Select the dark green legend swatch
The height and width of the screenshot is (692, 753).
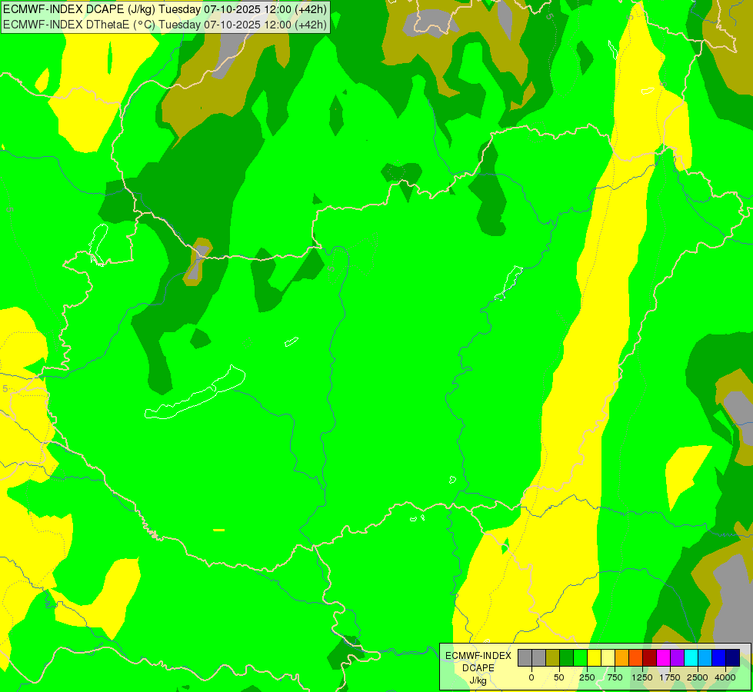tap(566, 657)
